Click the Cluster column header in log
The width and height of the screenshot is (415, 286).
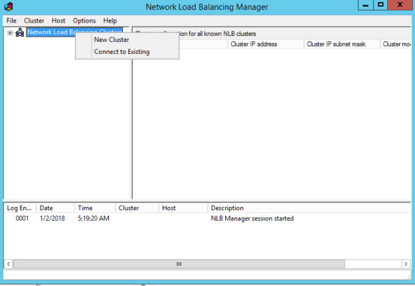tap(137, 208)
